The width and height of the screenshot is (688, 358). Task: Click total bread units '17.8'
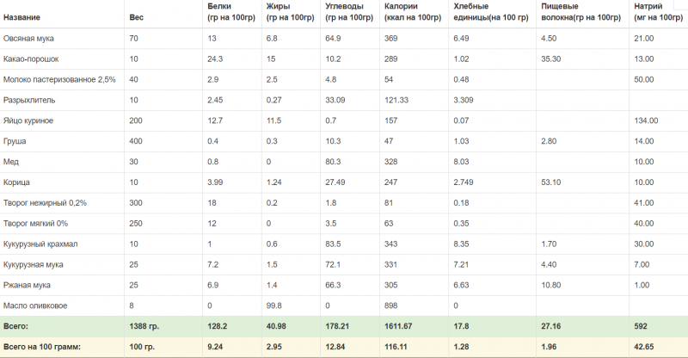coord(461,326)
